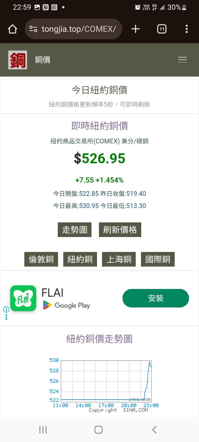This screenshot has width=199, height=442.
Task: Open the tab switcher showing 11 tabs
Action: pos(162,29)
